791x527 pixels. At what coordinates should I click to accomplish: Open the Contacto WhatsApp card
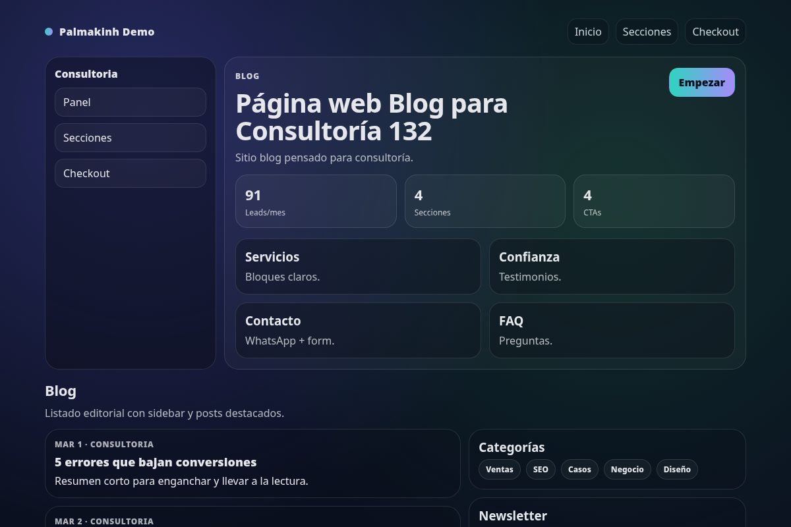tap(358, 330)
